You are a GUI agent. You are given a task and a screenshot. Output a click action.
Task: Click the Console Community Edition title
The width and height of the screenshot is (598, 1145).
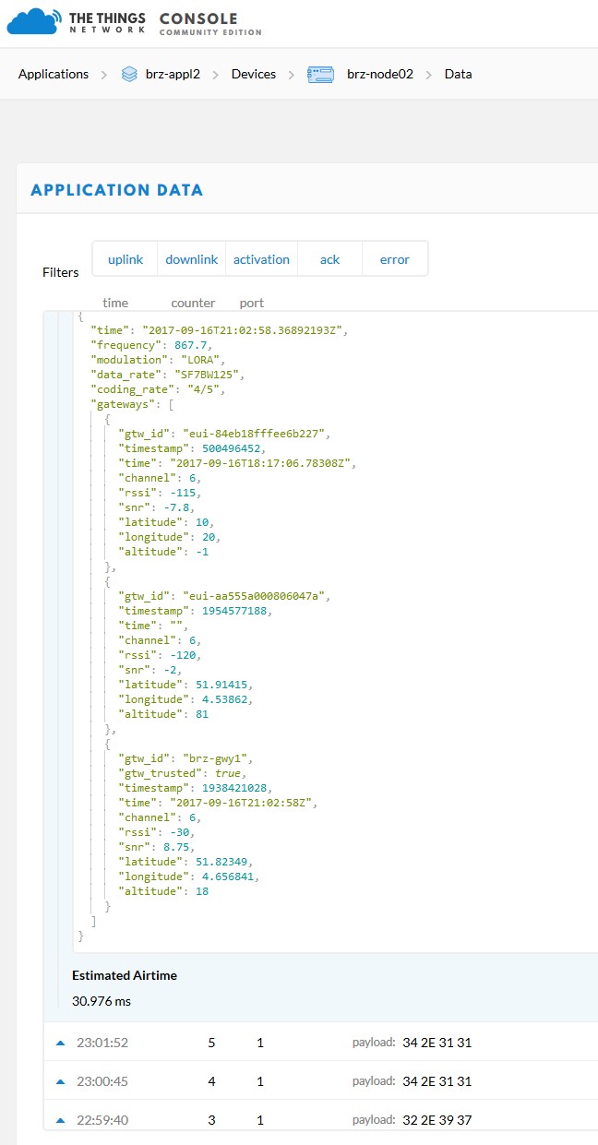pyautogui.click(x=209, y=24)
